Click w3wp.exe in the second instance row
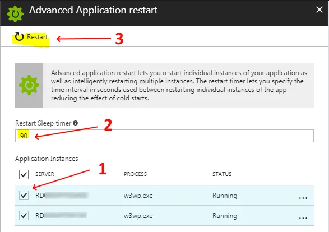Screen dimensions: 329x232 pos(138,216)
